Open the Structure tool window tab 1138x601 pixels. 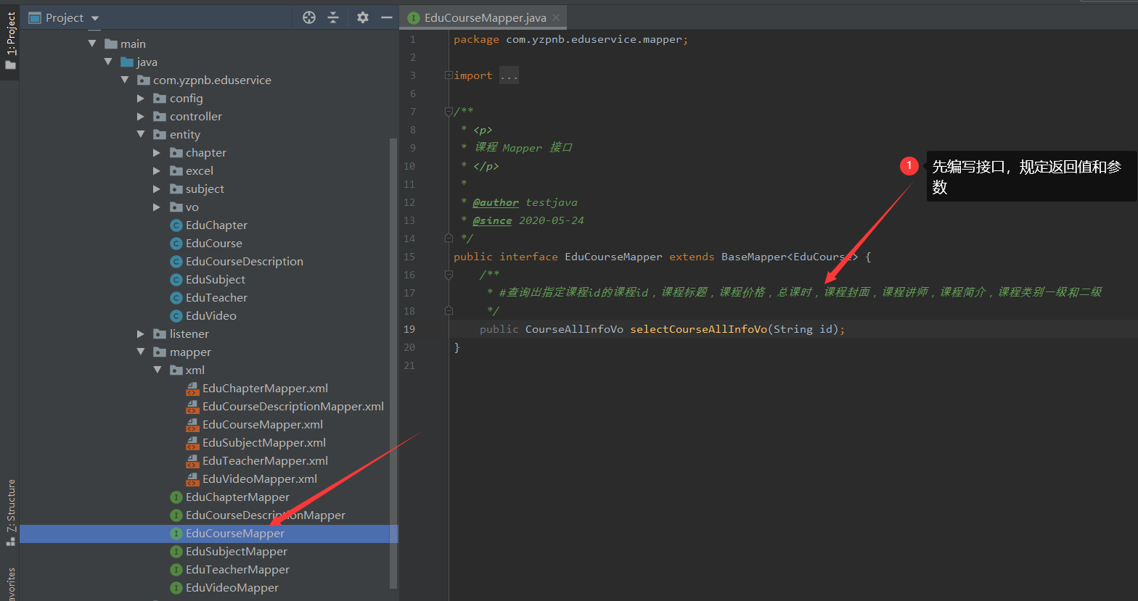[10, 511]
